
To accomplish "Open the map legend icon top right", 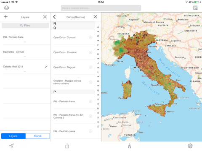I will tap(195, 8).
